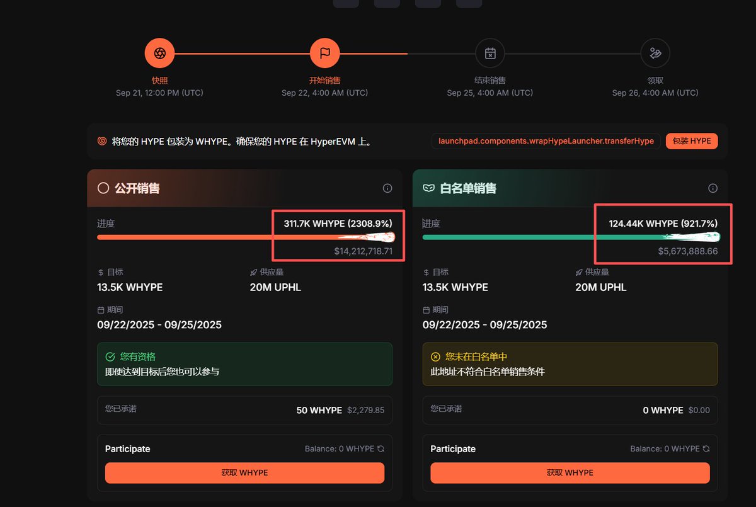
Task: Click the 0 WHYPE committed amount in whitelist card
Action: tap(663, 410)
